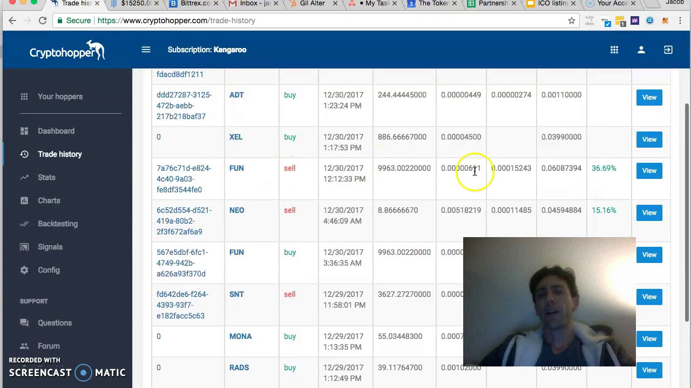This screenshot has height=388, width=691.
Task: Click the Dashboard sidebar icon
Action: point(24,131)
